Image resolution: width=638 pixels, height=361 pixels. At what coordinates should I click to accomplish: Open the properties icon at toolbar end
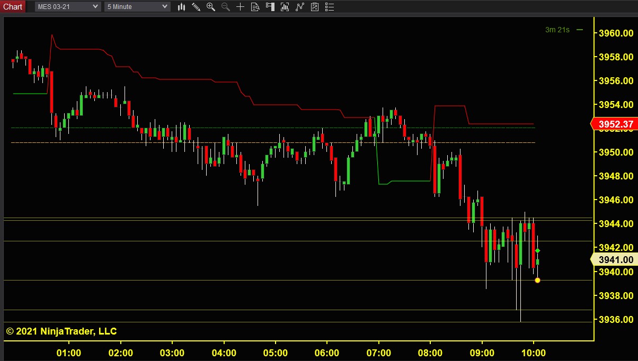(x=329, y=7)
